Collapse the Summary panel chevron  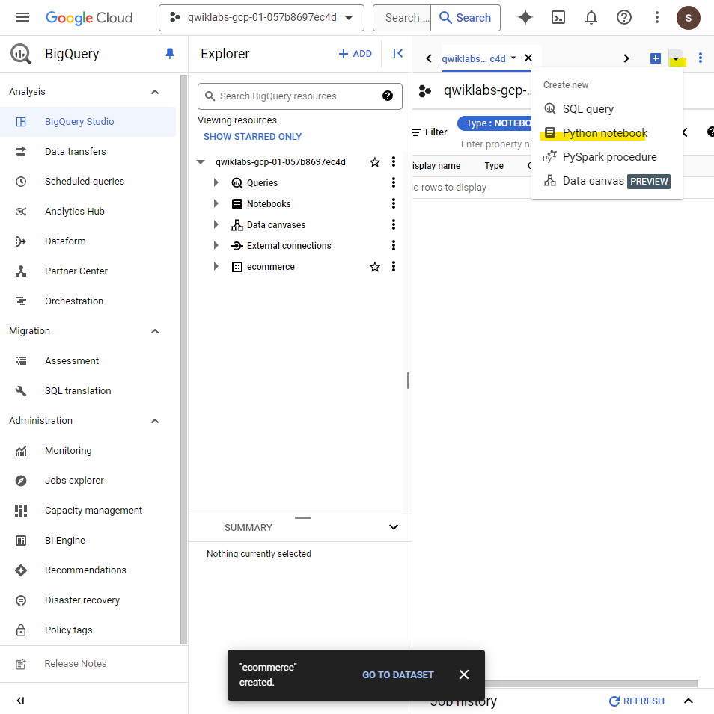tap(394, 527)
